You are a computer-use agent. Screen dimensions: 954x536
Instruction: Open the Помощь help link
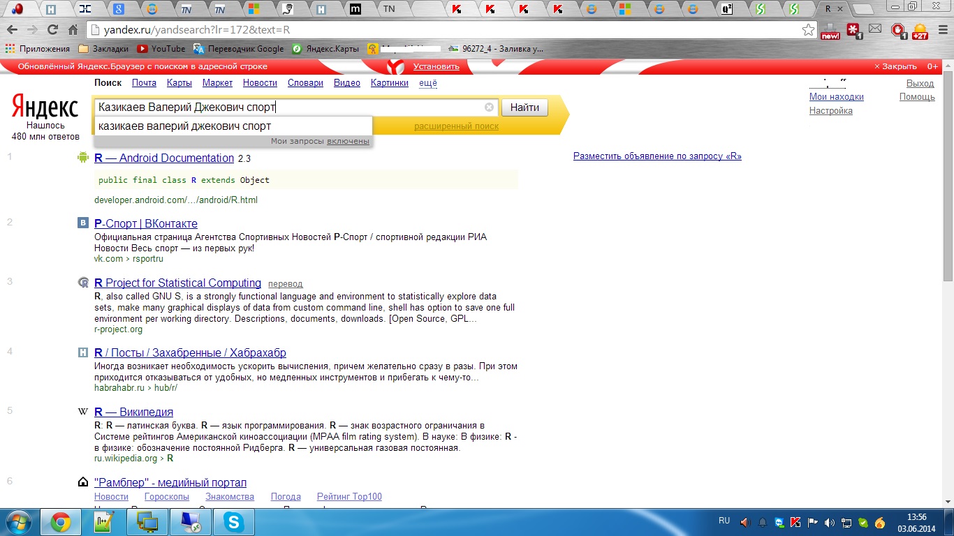tap(917, 97)
